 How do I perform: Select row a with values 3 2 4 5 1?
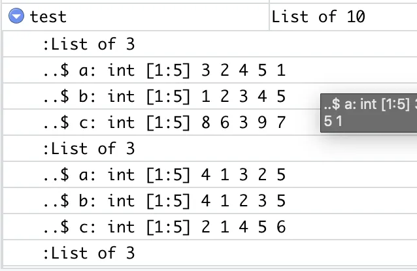[210, 70]
